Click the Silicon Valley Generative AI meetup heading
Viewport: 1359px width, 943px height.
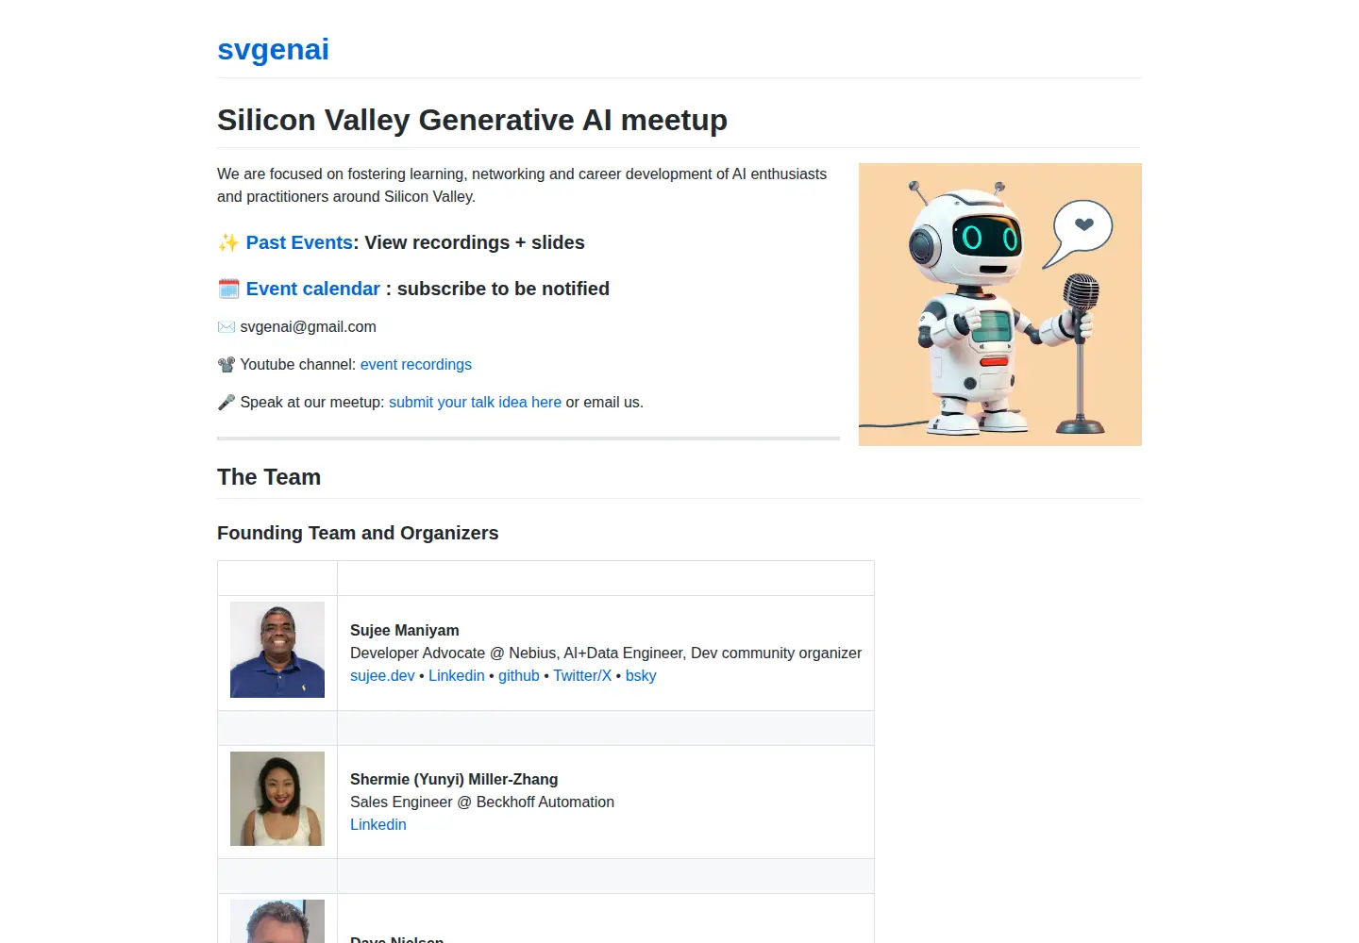click(x=472, y=120)
